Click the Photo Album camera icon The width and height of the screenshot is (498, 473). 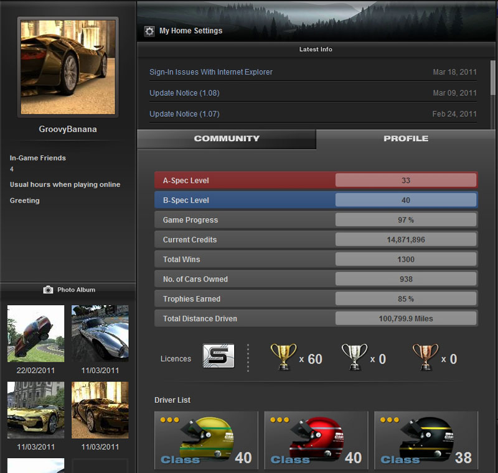coord(48,290)
